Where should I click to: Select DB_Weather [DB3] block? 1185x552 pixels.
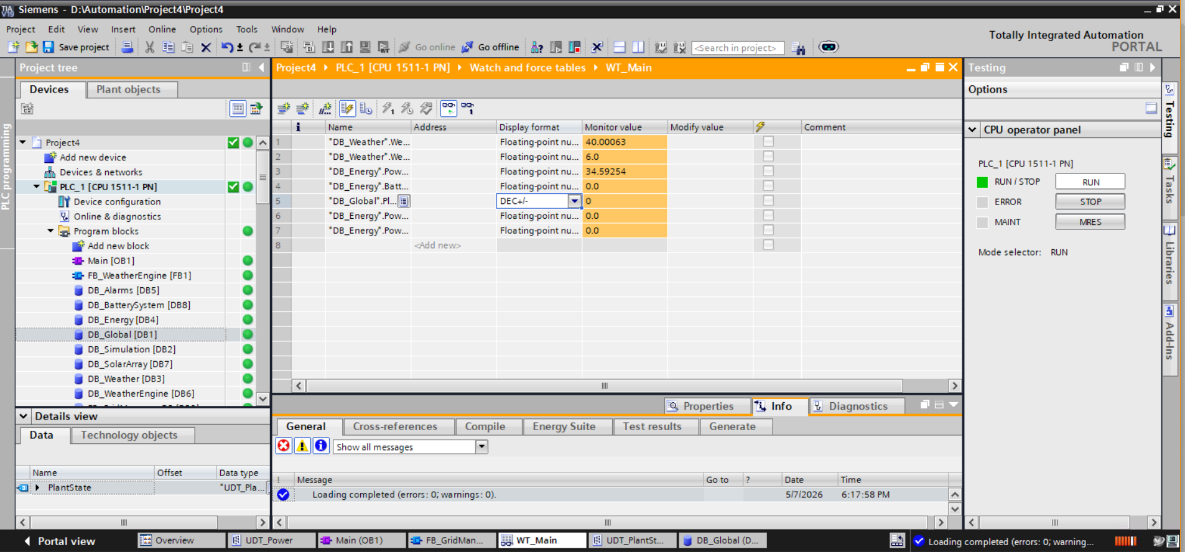[x=126, y=379]
